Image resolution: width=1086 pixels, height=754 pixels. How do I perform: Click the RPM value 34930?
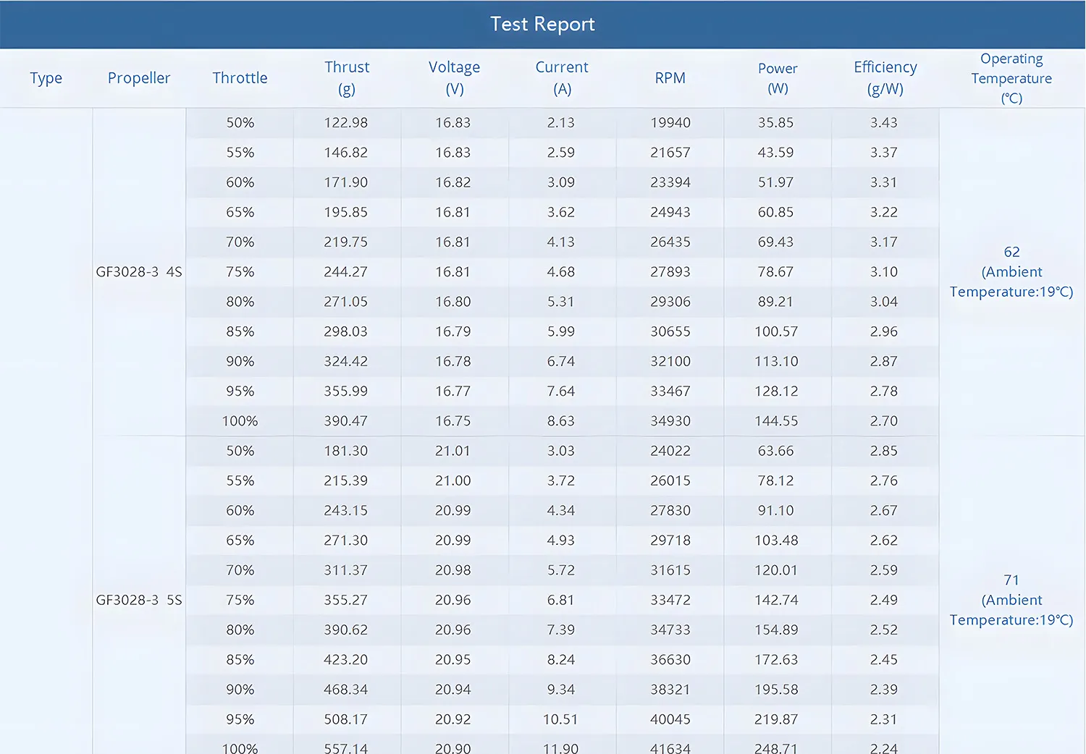(x=670, y=421)
